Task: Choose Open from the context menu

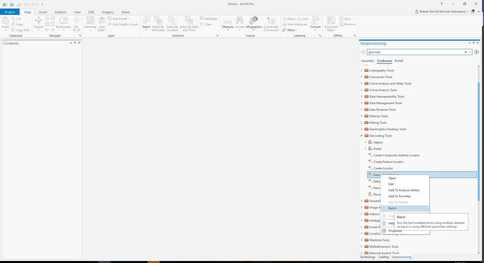Action: click(x=405, y=178)
